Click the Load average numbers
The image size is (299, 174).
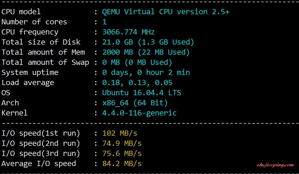[x=137, y=83]
